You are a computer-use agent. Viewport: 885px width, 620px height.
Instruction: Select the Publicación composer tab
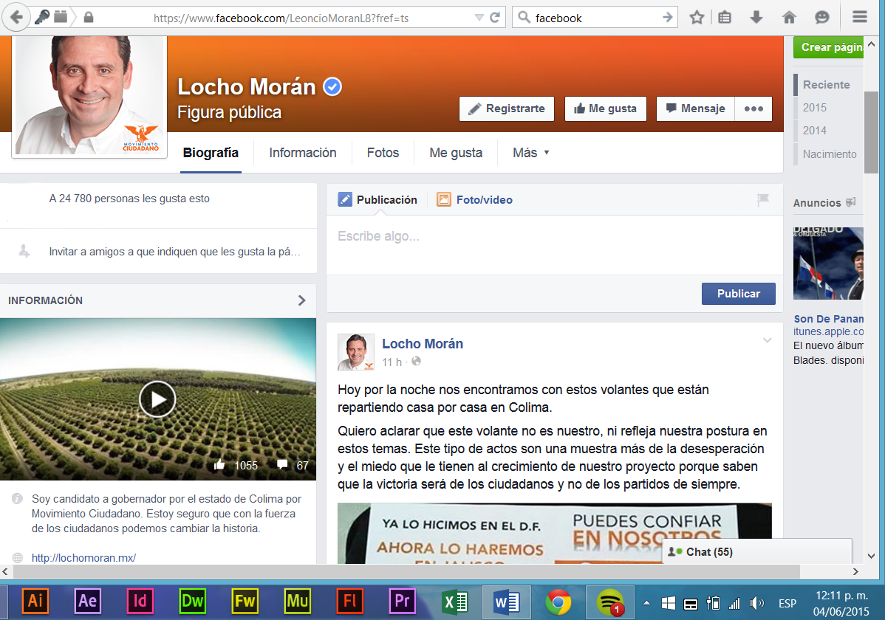[x=377, y=200]
